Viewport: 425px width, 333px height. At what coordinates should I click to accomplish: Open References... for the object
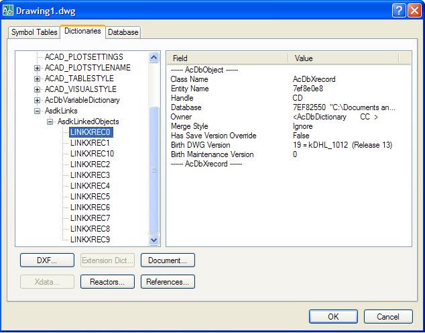pos(168,282)
